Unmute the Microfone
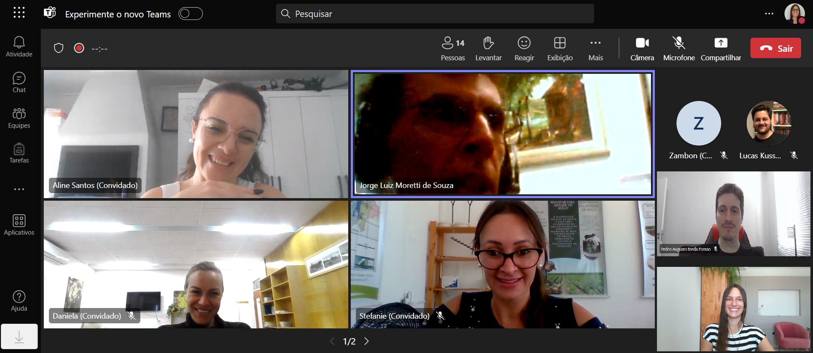The image size is (813, 353). point(679,48)
